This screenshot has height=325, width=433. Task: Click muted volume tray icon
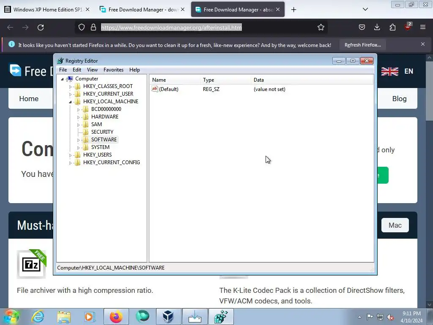tap(390, 317)
